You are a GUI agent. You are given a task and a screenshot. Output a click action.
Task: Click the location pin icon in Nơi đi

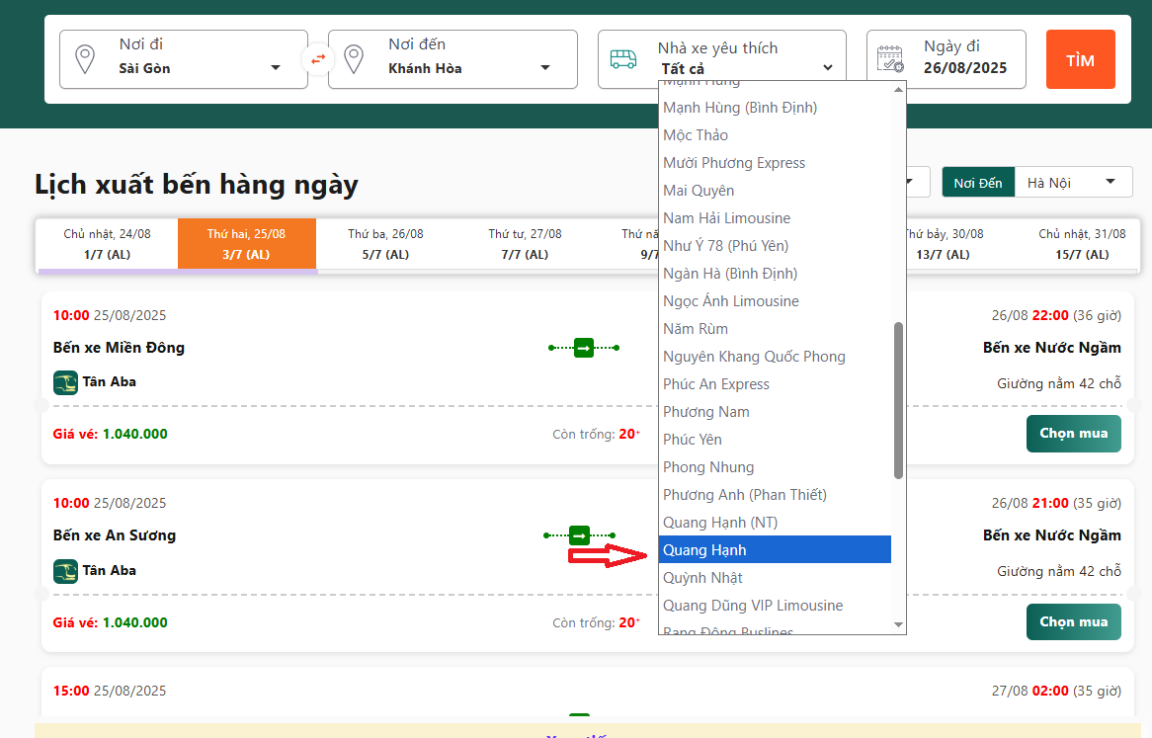pos(86,59)
